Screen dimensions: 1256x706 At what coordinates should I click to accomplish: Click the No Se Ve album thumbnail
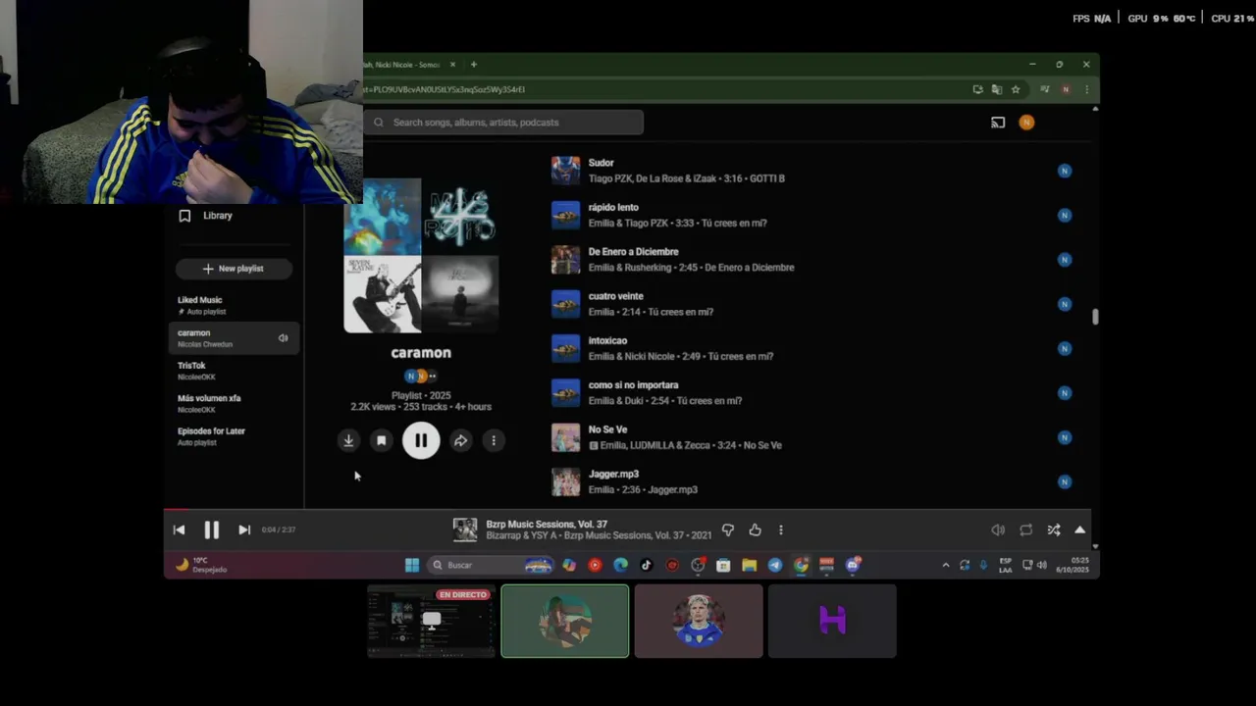click(x=565, y=437)
